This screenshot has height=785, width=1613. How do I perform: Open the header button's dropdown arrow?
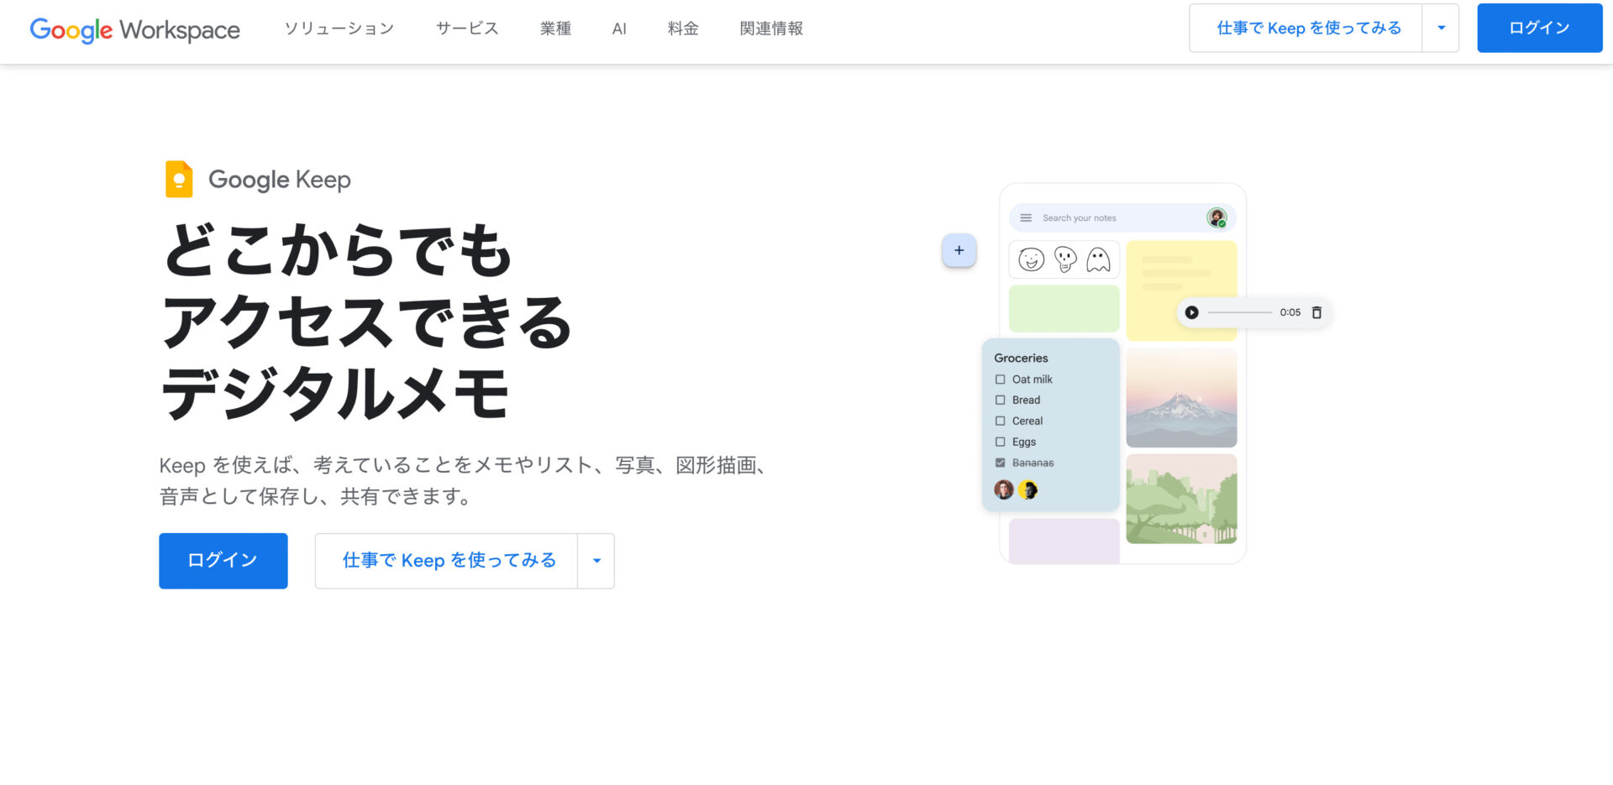1441,28
